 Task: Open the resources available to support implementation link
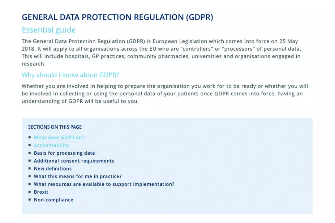104,184
